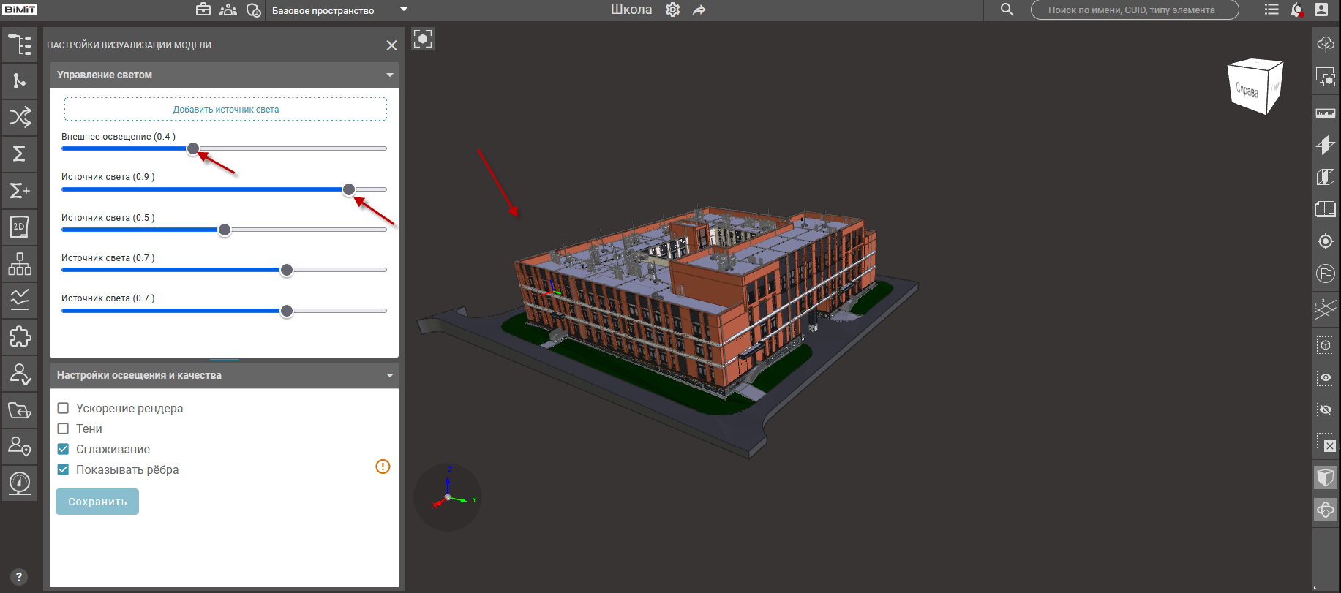Image resolution: width=1341 pixels, height=593 pixels.
Task: Activate the ruler measurement tool
Action: pos(1325,113)
